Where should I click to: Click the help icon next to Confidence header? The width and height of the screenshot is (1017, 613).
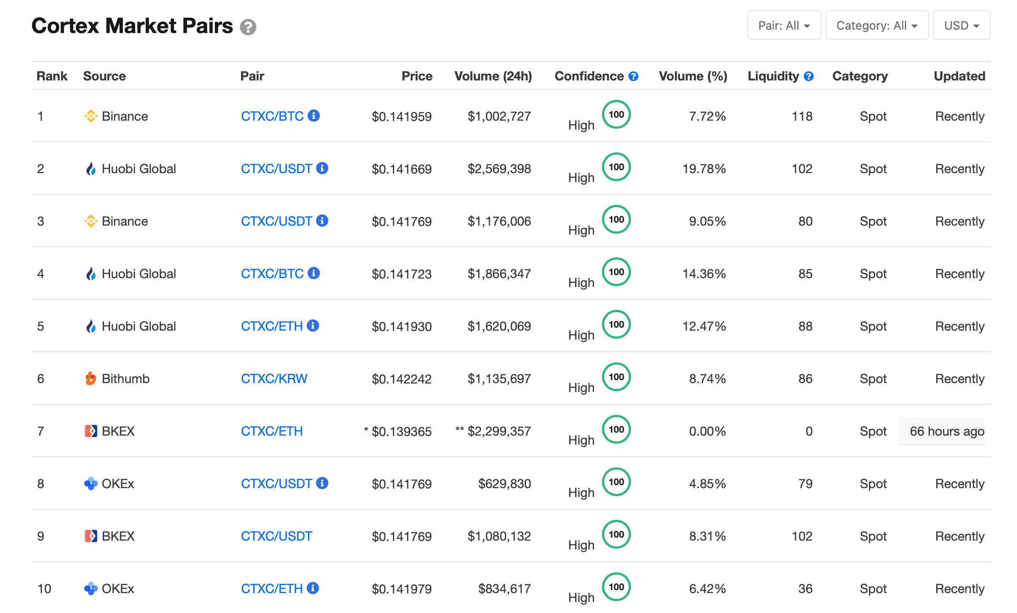point(633,76)
